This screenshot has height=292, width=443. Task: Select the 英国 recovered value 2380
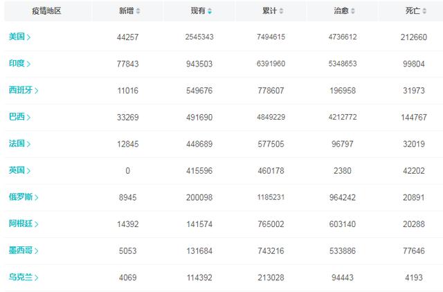pyautogui.click(x=343, y=171)
